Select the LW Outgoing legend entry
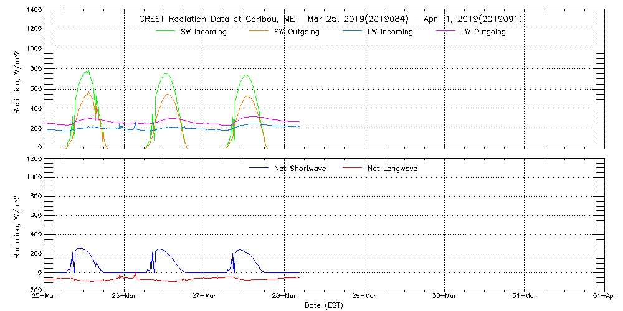 483,32
